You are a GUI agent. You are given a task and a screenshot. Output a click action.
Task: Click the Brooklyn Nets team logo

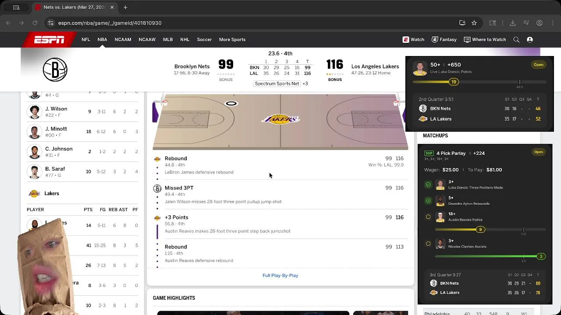point(55,70)
